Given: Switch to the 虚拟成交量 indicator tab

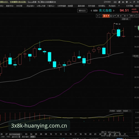Looking at the screenshot, I should pos(16,136).
